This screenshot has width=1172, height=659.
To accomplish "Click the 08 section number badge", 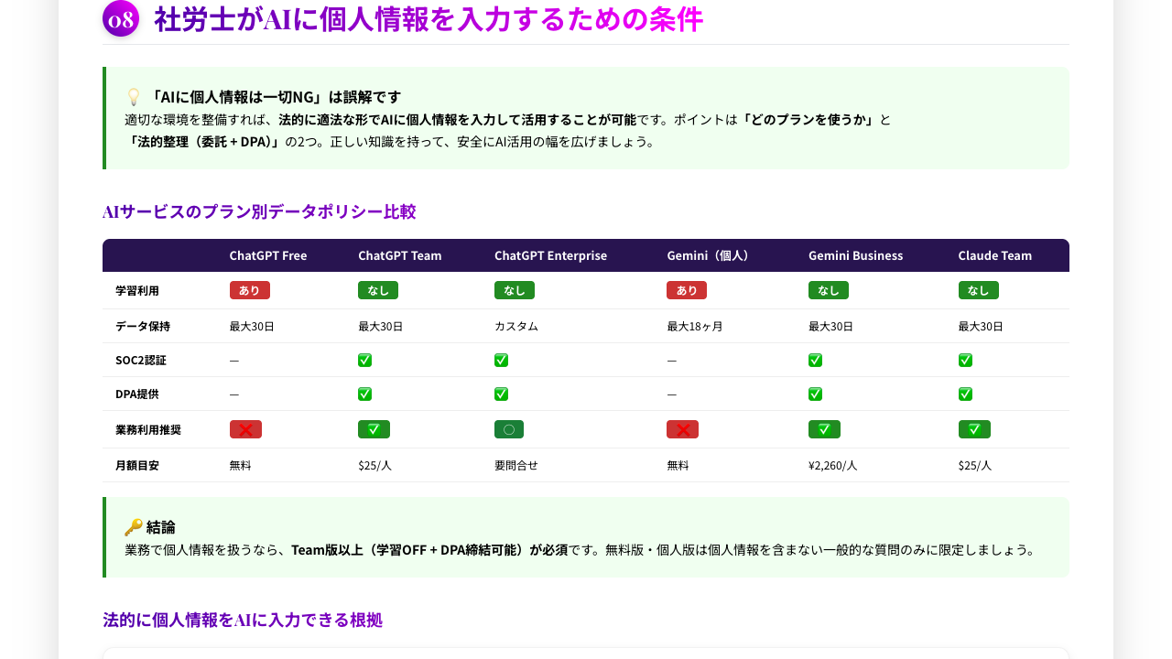I will [x=121, y=18].
